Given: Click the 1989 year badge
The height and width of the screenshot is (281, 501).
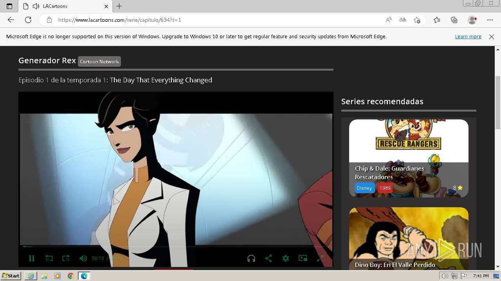Looking at the screenshot, I should pos(385,188).
